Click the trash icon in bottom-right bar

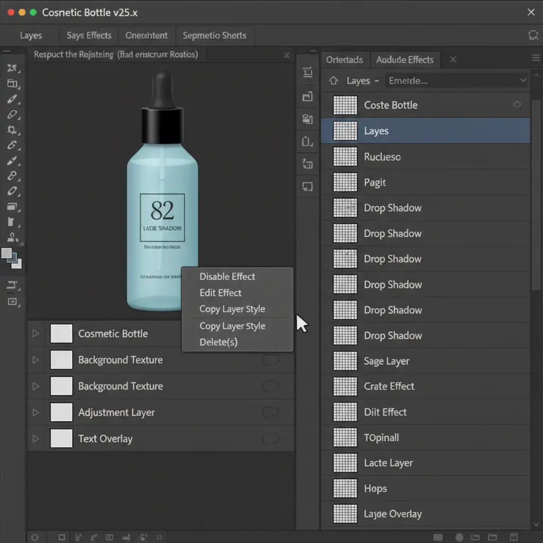(513, 537)
